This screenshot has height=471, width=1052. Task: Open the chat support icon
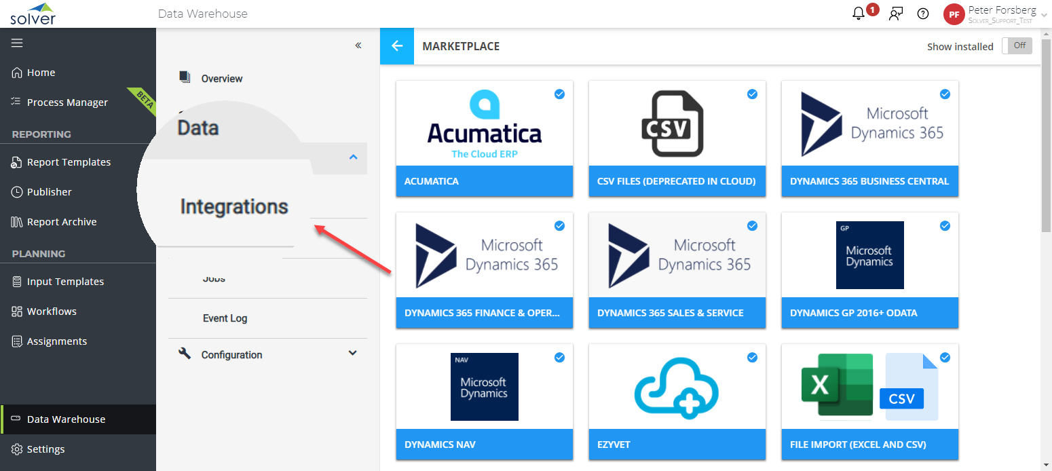896,14
